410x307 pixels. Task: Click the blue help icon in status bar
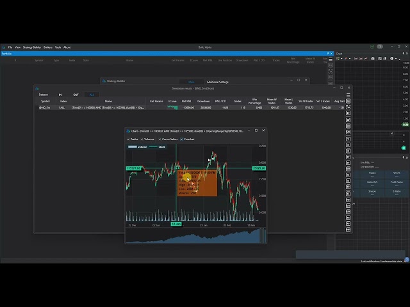[406, 260]
